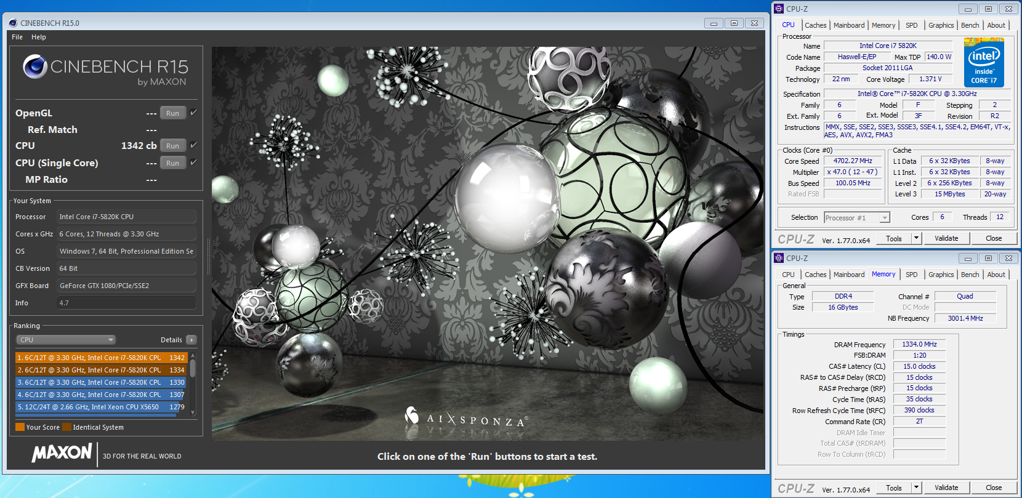Click the panel splitter grip beside render view
1022x498 pixels.
(x=208, y=255)
